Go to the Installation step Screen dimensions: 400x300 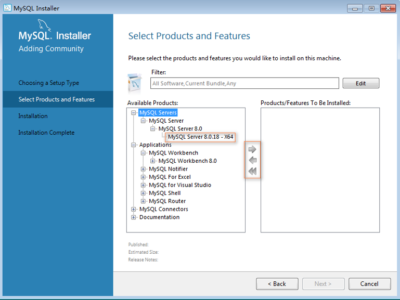pos(33,116)
